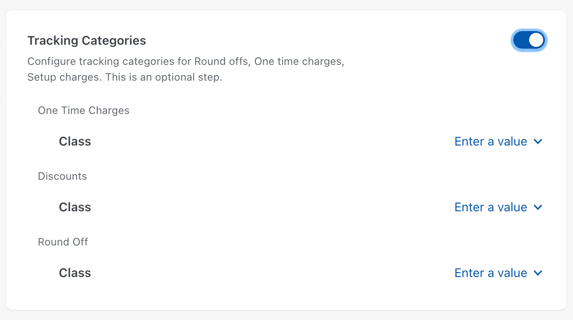Toggle the Tracking Categories switch off

point(529,40)
